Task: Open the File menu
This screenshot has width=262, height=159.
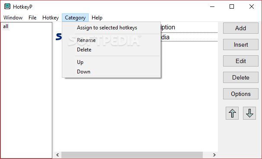Action: (32, 18)
